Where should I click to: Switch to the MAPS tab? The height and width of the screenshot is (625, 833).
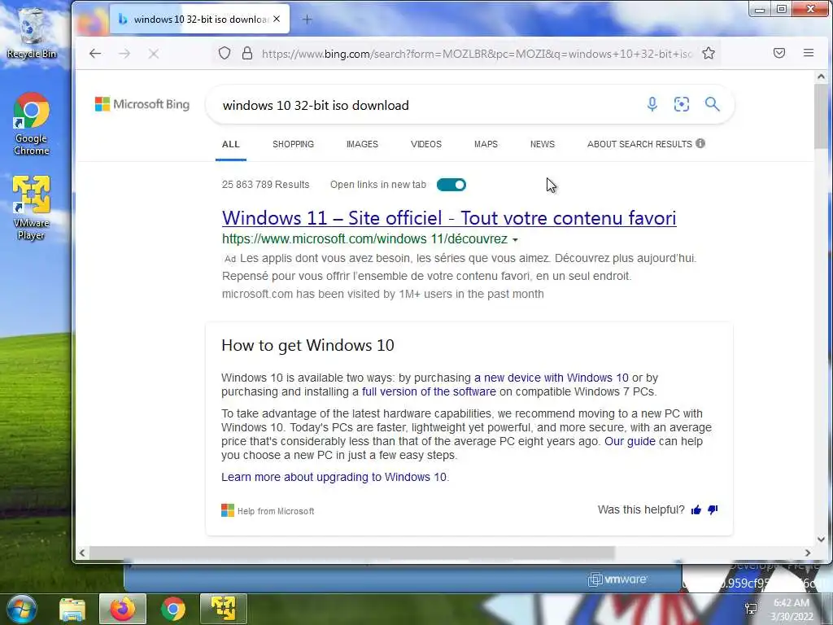(x=486, y=144)
